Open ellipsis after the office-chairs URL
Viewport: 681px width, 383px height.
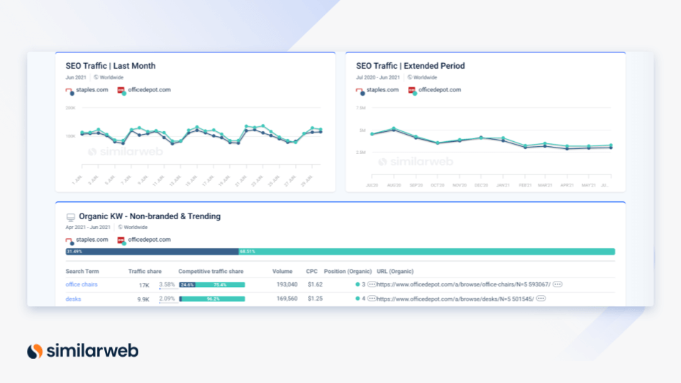tap(558, 284)
